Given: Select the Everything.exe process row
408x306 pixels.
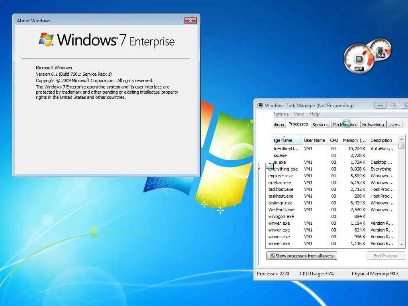Looking at the screenshot, I should 331,169.
